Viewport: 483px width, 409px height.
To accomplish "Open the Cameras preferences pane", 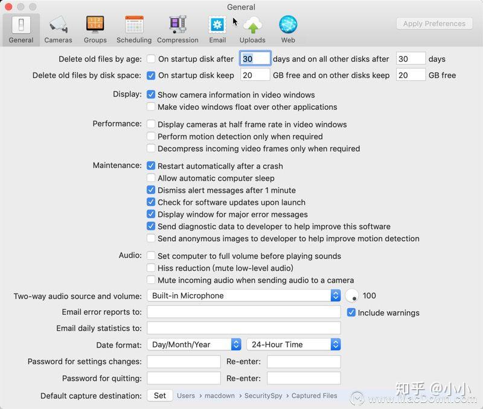I will pos(58,27).
